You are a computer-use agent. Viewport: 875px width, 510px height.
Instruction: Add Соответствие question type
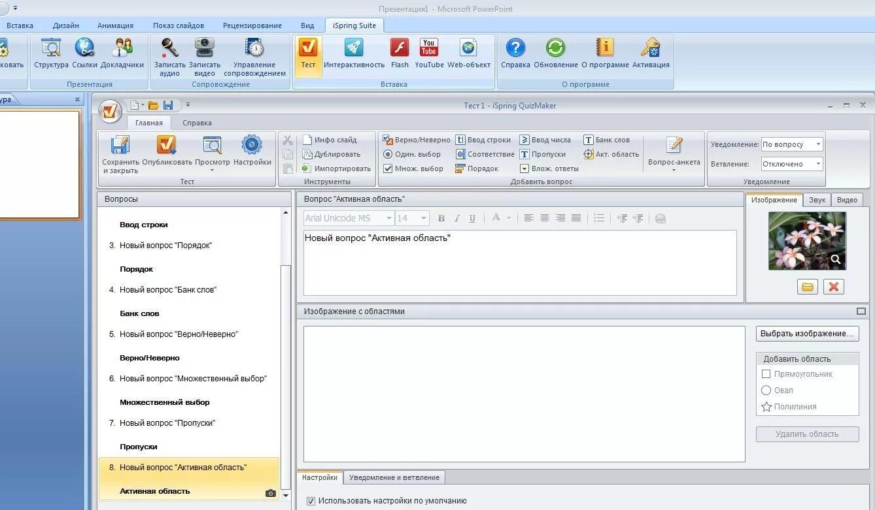[485, 154]
